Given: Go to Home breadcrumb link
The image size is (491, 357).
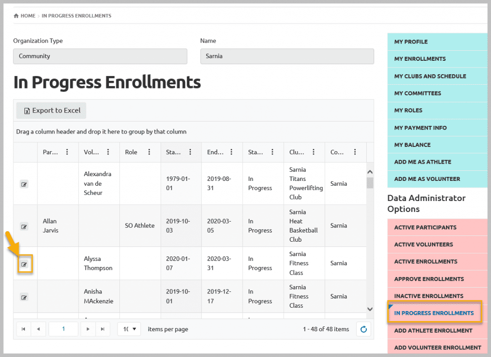Looking at the screenshot, I should click(27, 16).
